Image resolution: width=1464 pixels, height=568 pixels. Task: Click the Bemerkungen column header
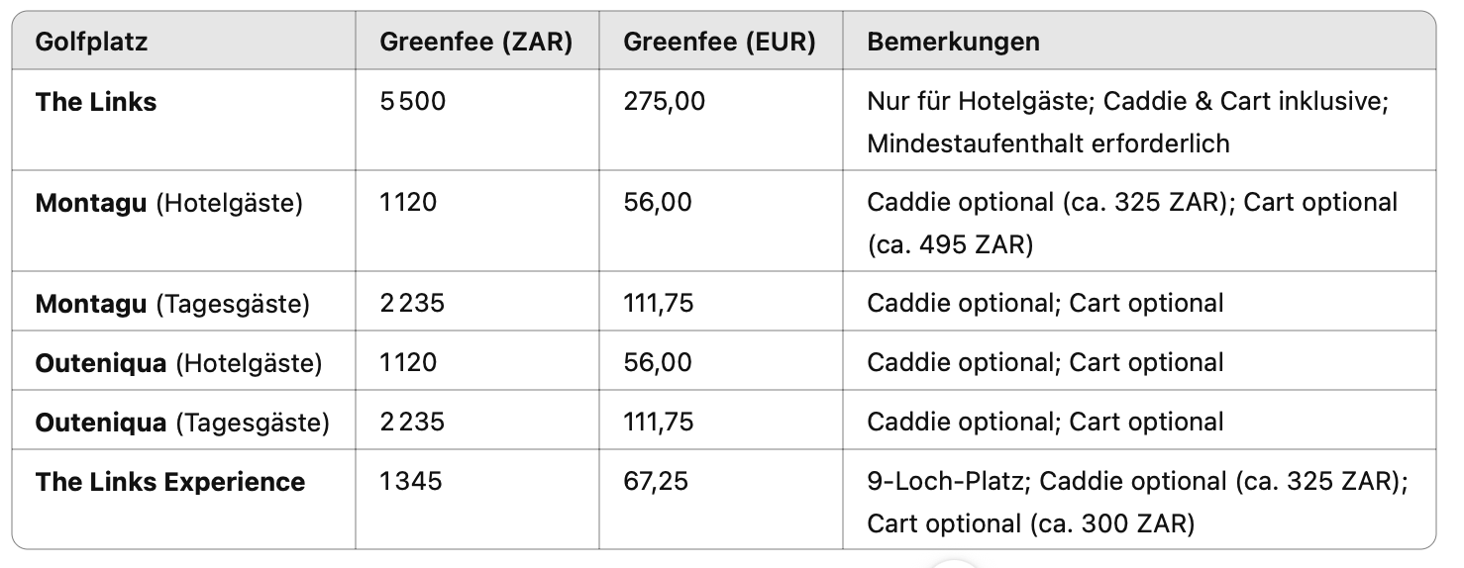(953, 43)
